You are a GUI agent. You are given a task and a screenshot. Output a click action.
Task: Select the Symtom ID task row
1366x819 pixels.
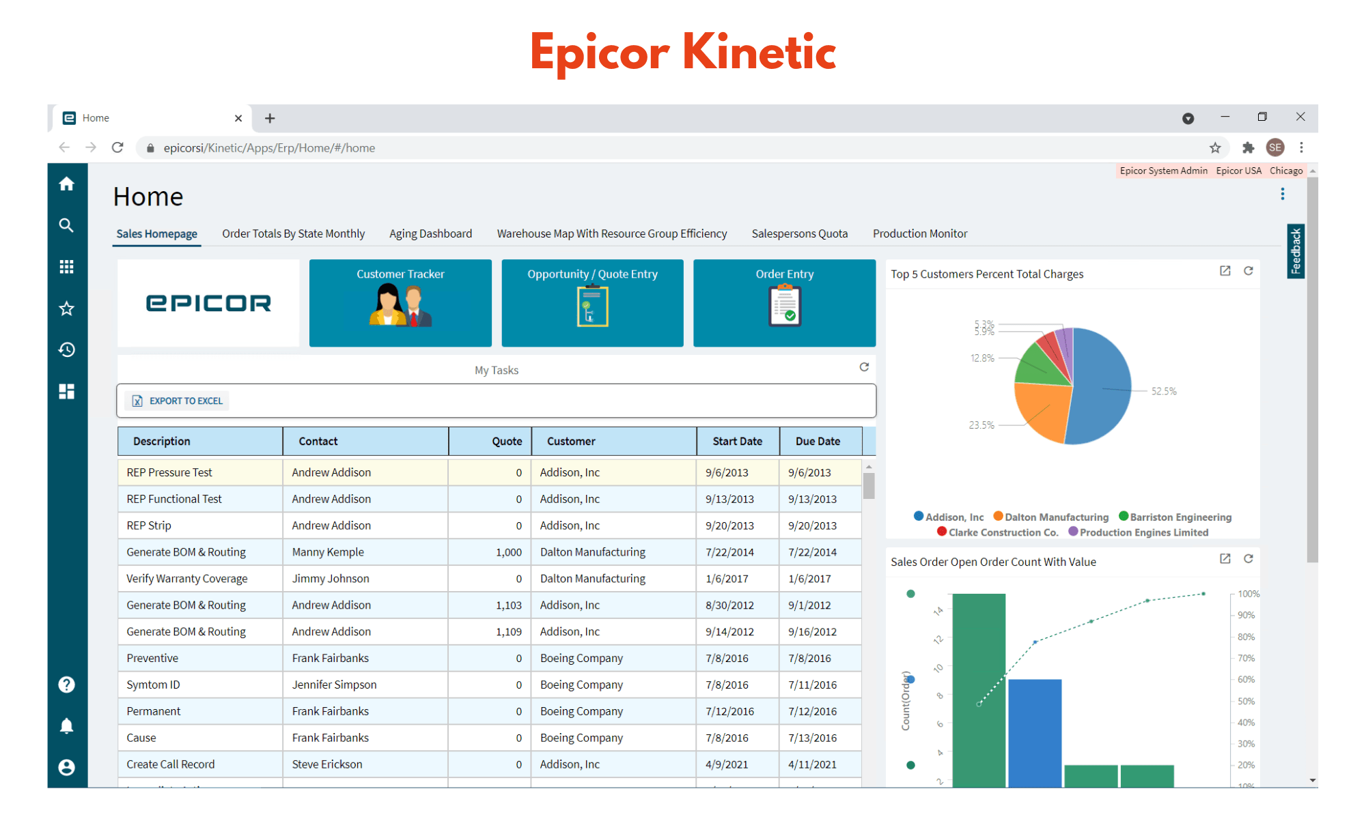click(x=489, y=685)
